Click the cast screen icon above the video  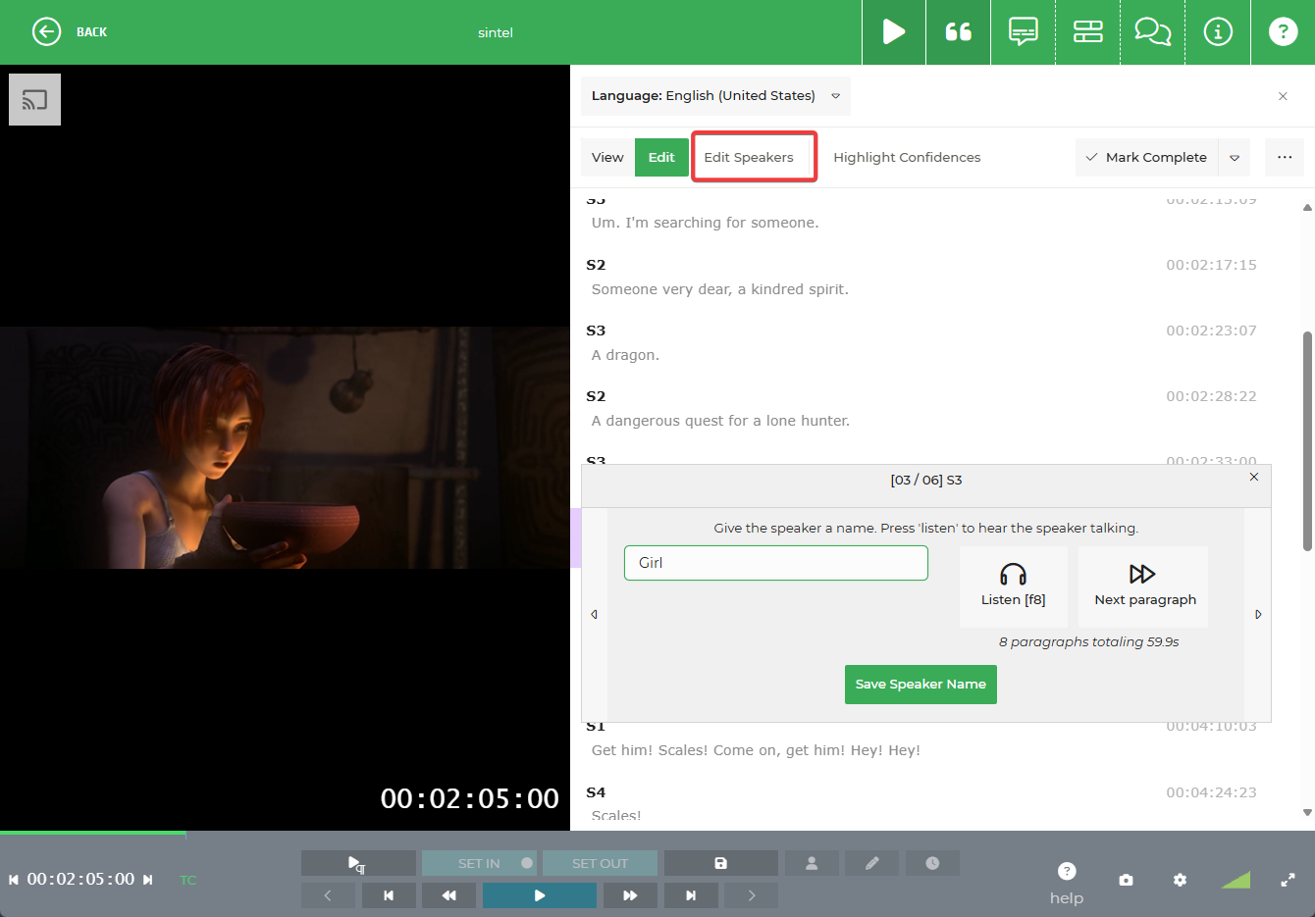click(34, 99)
